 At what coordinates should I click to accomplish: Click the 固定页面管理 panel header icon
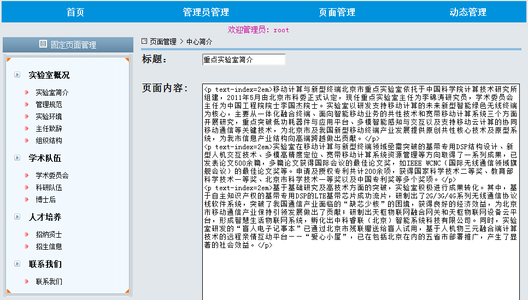coord(43,44)
